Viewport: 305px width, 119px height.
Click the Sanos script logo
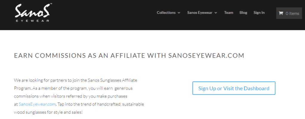[x=32, y=11]
